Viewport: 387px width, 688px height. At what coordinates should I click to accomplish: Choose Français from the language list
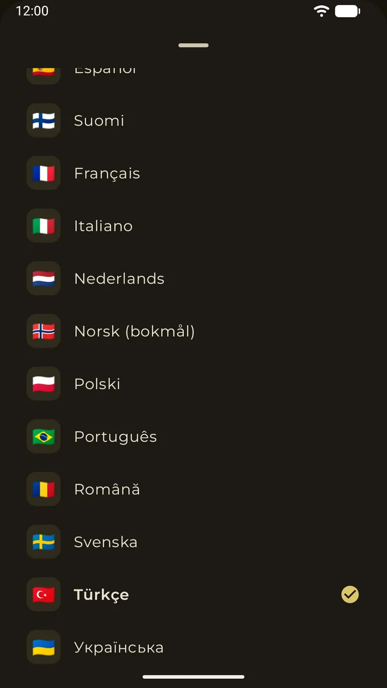[193, 173]
